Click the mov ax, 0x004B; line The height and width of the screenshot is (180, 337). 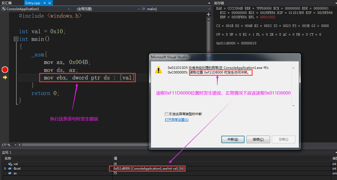click(x=67, y=62)
